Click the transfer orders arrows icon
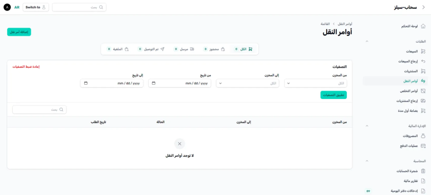This screenshot has height=195, width=431. point(423,81)
